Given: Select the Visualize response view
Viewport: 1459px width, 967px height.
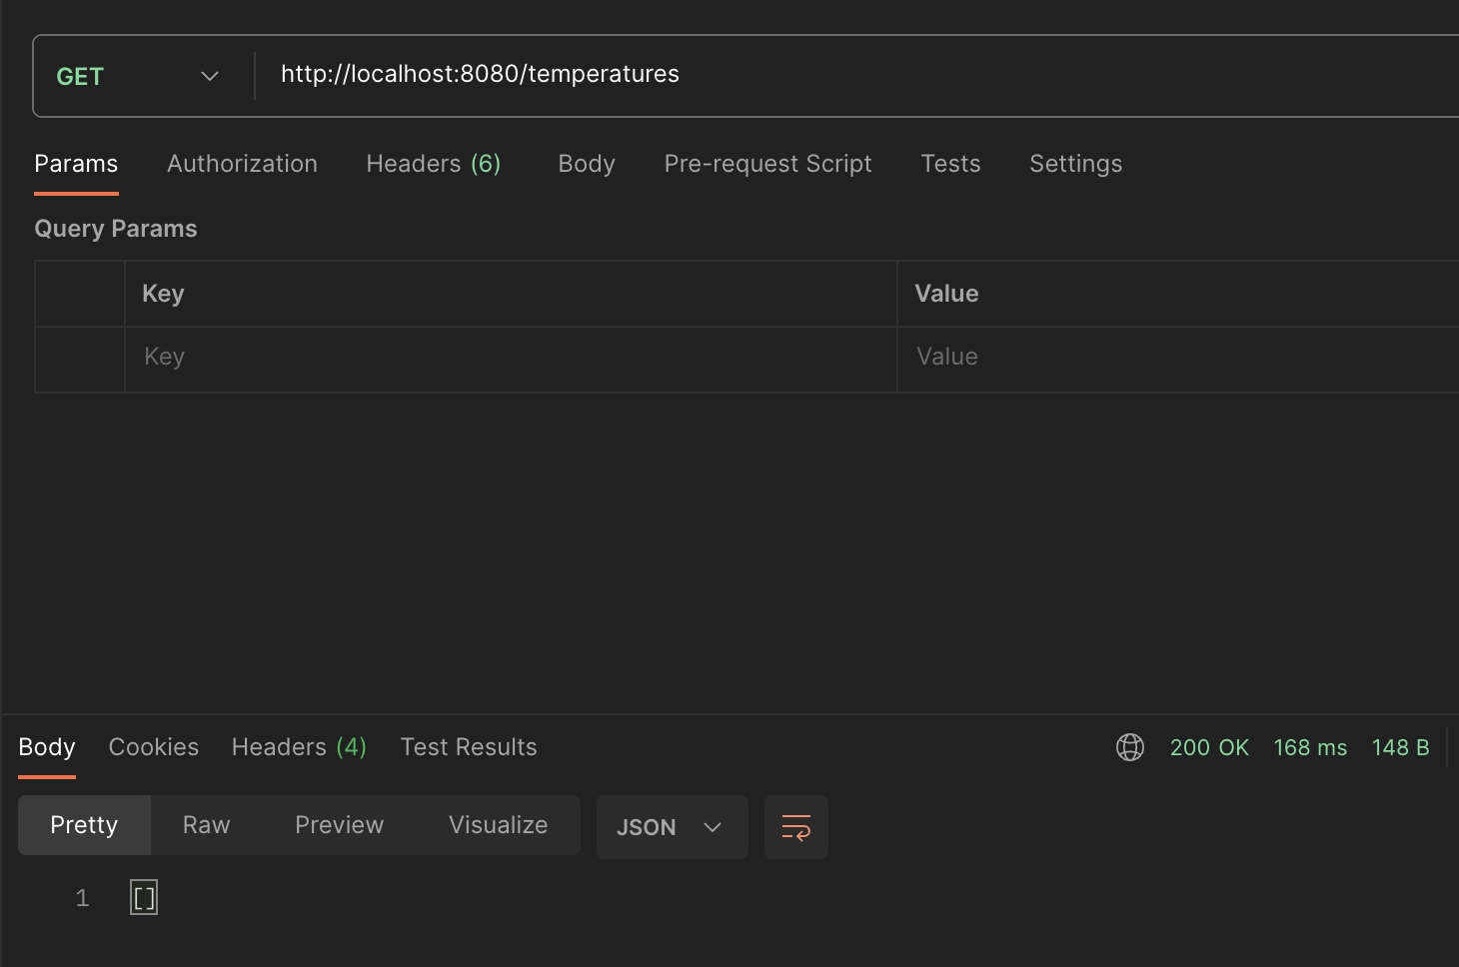Looking at the screenshot, I should 498,825.
